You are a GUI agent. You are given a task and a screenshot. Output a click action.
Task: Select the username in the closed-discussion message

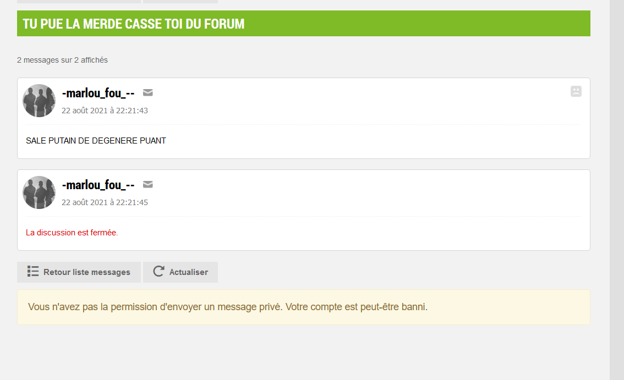click(98, 185)
